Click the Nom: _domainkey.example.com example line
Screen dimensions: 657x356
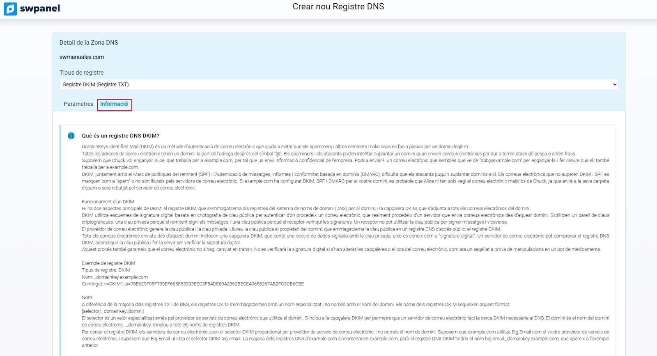[115, 277]
